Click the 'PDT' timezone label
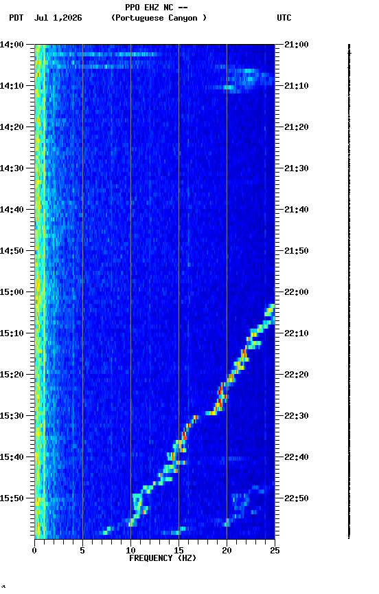The image size is (379, 594). (16, 18)
